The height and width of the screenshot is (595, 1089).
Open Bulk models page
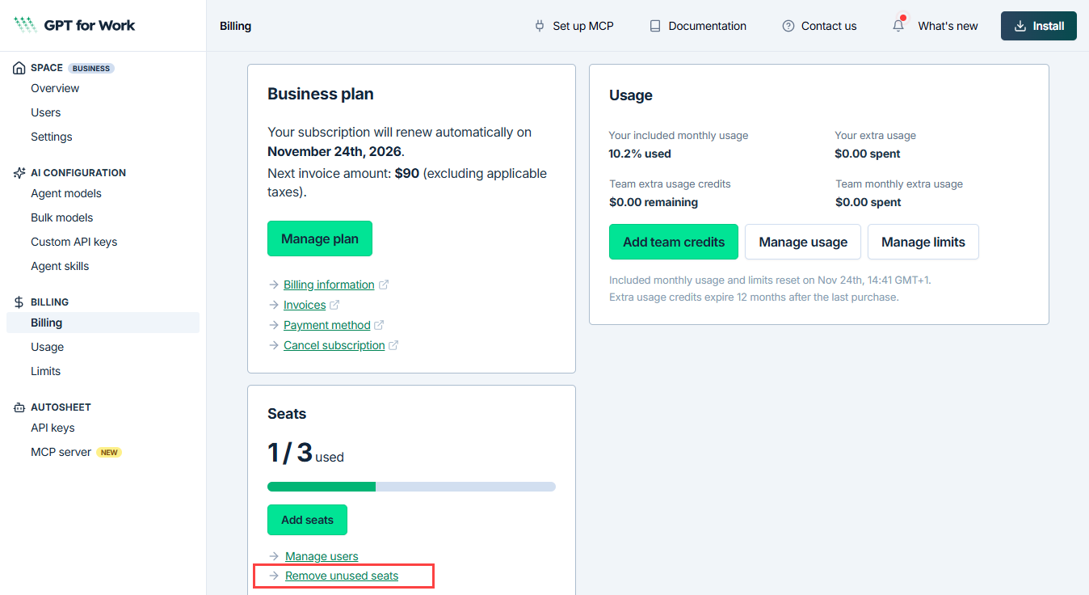[x=62, y=217]
